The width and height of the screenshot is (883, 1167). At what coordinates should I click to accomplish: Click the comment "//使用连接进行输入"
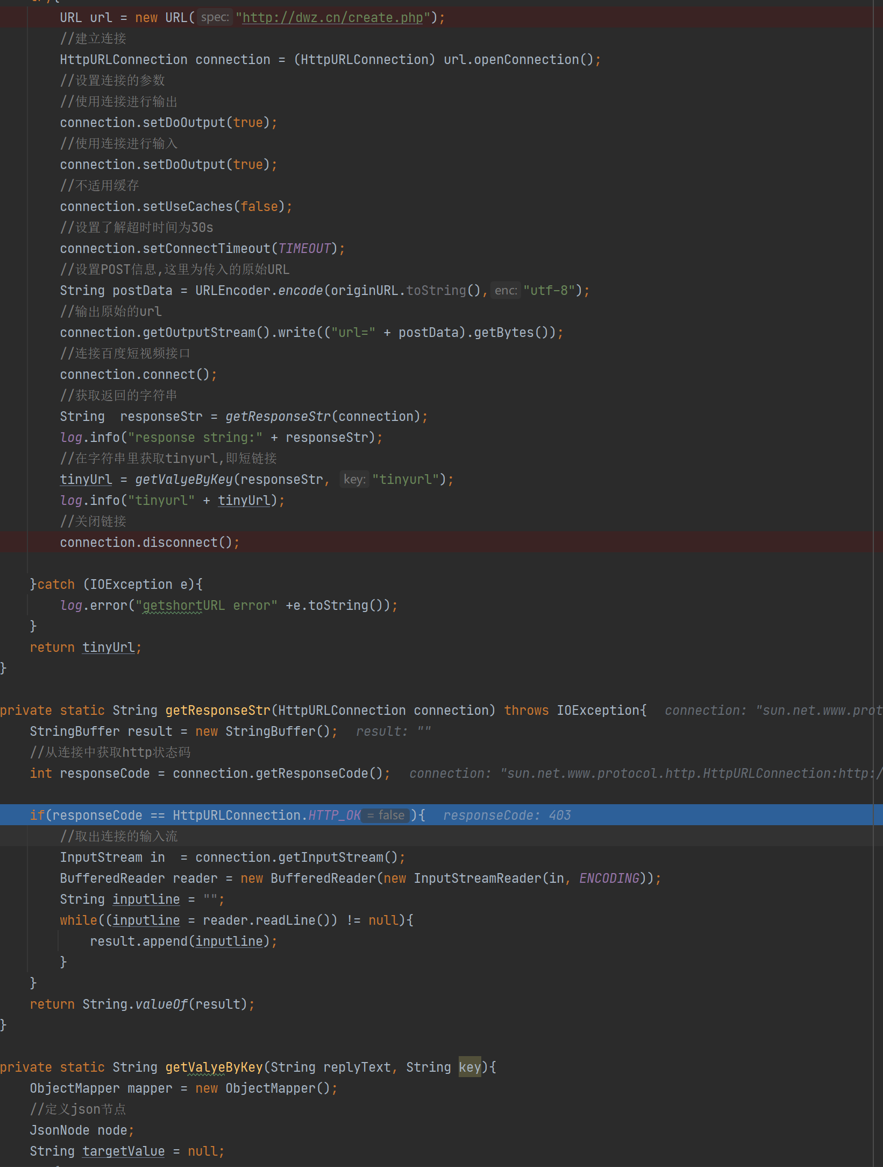point(119,144)
